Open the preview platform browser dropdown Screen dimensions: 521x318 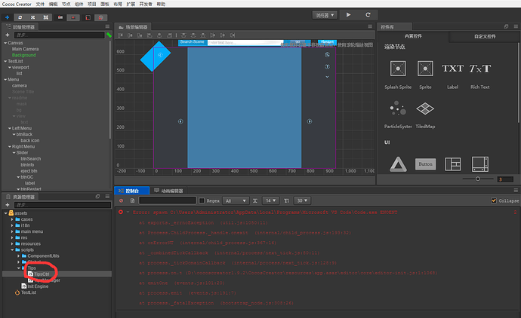coord(325,15)
